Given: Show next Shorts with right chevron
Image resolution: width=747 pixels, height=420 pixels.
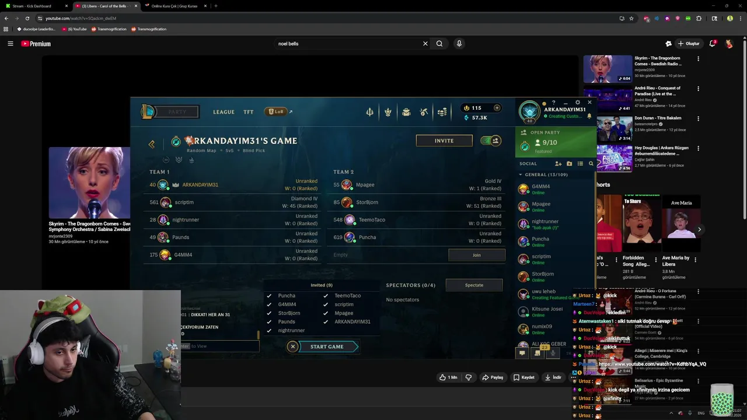Looking at the screenshot, I should (x=699, y=229).
